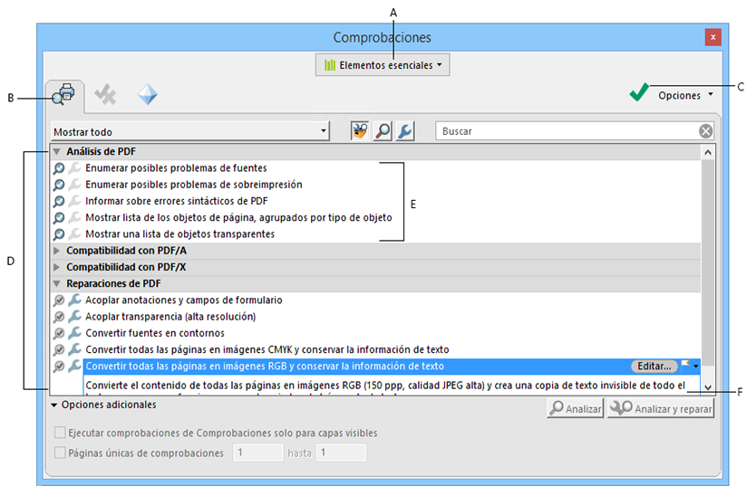Click the starting page number field
The width and height of the screenshot is (756, 486).
[258, 453]
